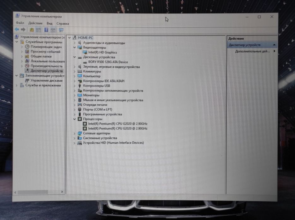Click the HOME-PC computer icon
The image size is (295, 220).
click(75, 38)
